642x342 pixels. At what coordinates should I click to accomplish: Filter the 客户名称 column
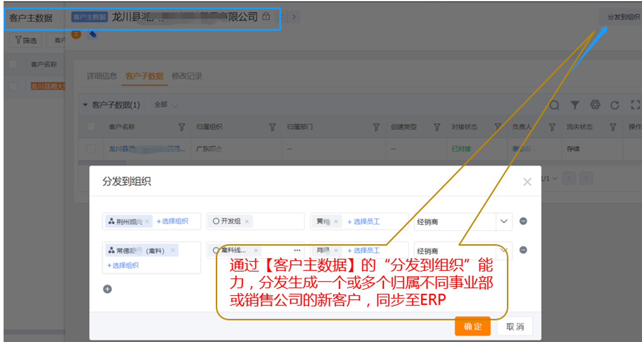(182, 127)
